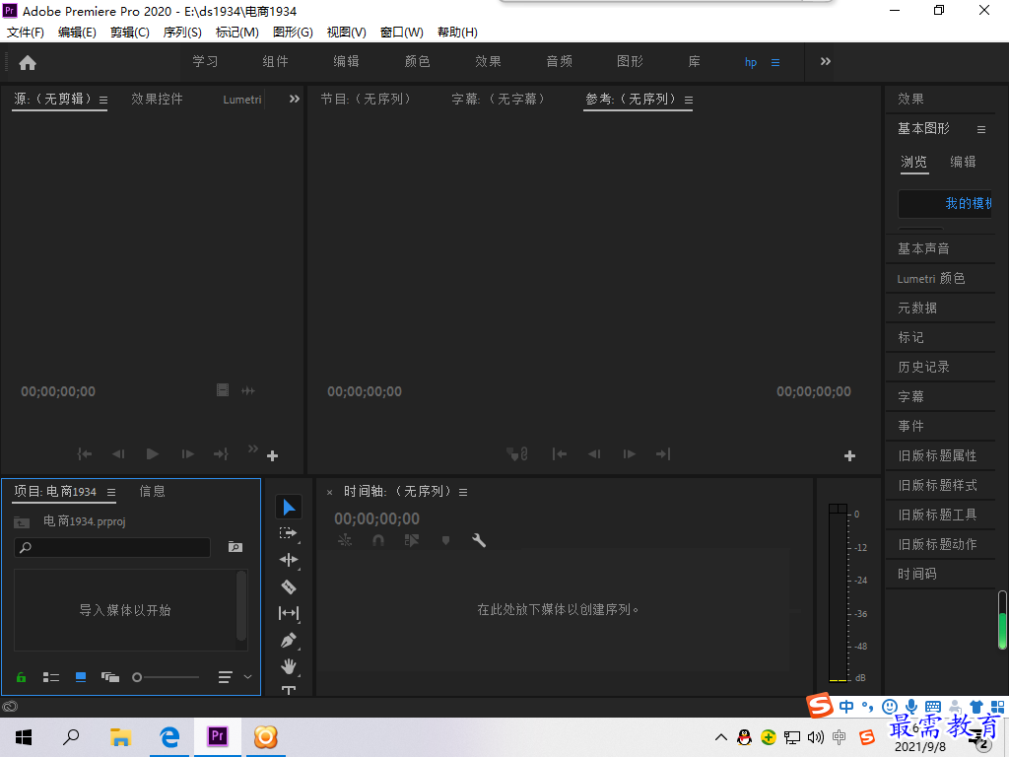
Task: Select the Track Select Forward tool
Action: click(289, 533)
